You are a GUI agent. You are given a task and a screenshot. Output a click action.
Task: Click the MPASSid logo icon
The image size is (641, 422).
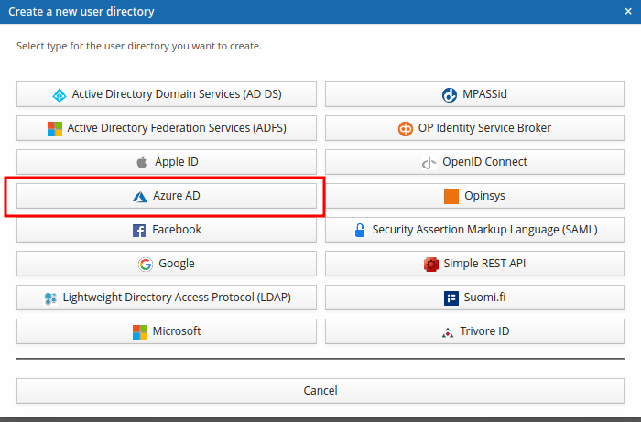click(x=450, y=95)
